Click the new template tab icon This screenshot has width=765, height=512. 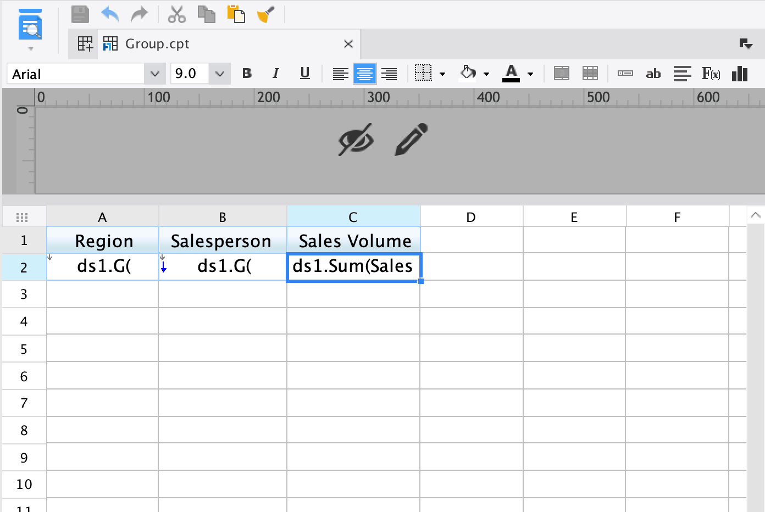[84, 43]
